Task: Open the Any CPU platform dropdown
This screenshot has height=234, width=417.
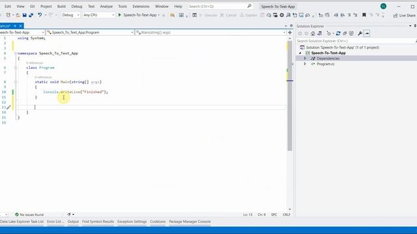Action: coord(98,15)
